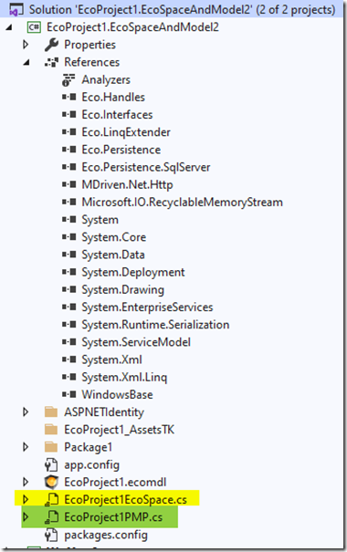Click the reference icon next to Eco.Handles
Image resolution: width=347 pixels, height=552 pixels.
(x=69, y=97)
